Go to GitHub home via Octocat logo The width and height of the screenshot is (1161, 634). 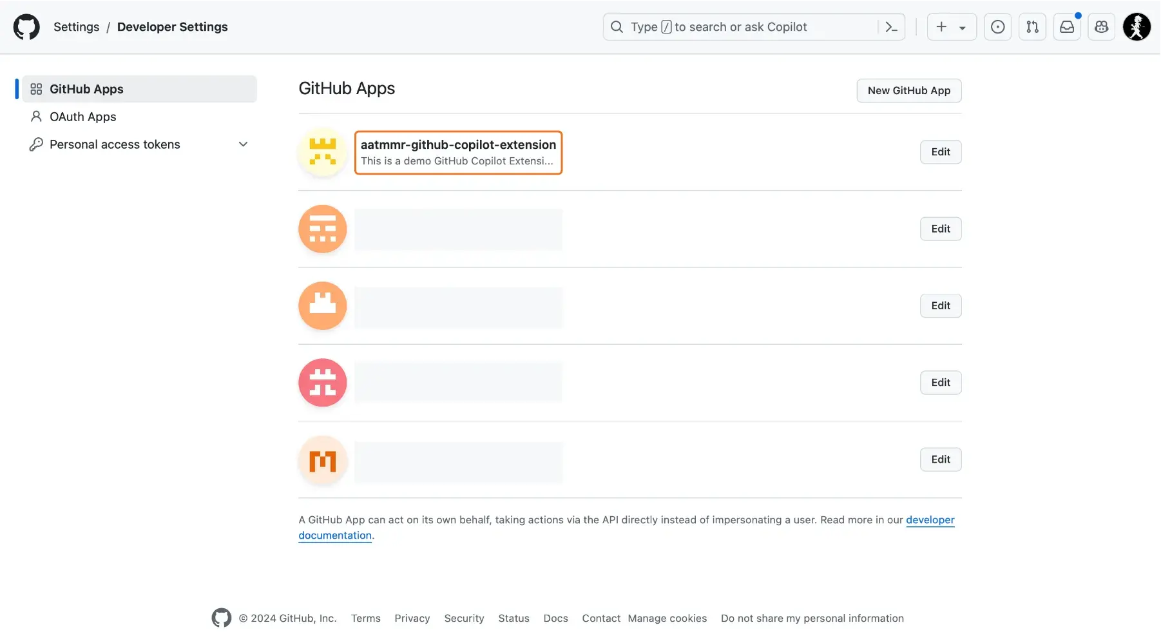click(26, 27)
